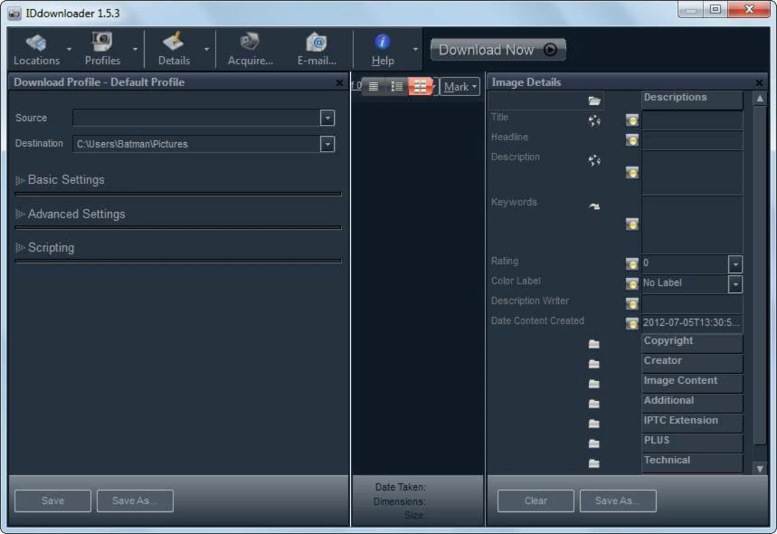Close the Image Details panel
Screen dimensions: 777x534
759,83
